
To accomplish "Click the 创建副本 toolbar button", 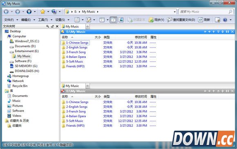I will [136, 20].
